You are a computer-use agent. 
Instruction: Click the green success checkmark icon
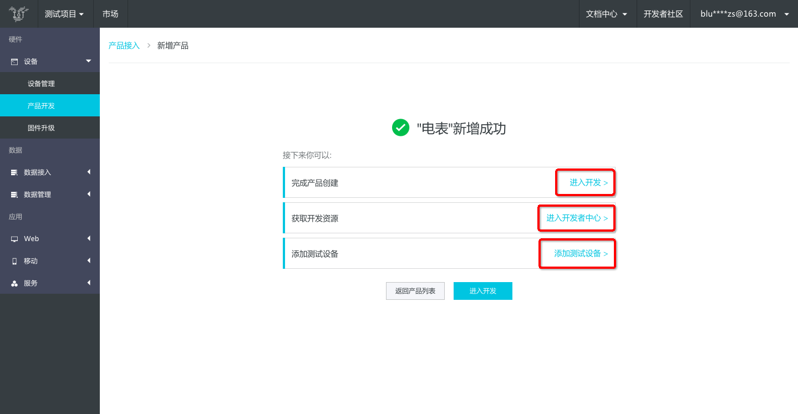tap(400, 127)
